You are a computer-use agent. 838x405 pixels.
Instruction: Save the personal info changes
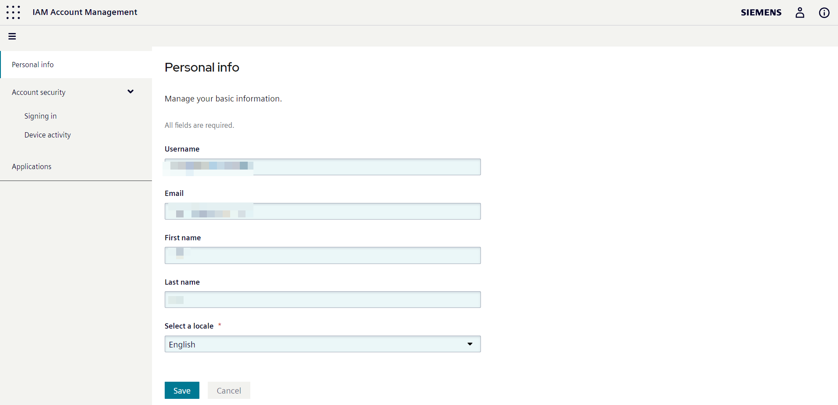point(182,390)
